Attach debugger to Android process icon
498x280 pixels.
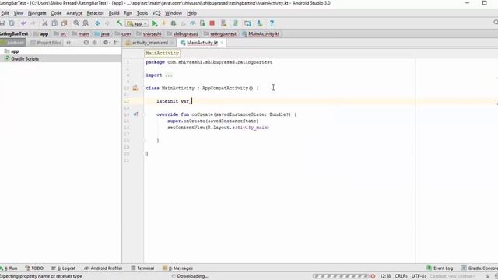202,23
